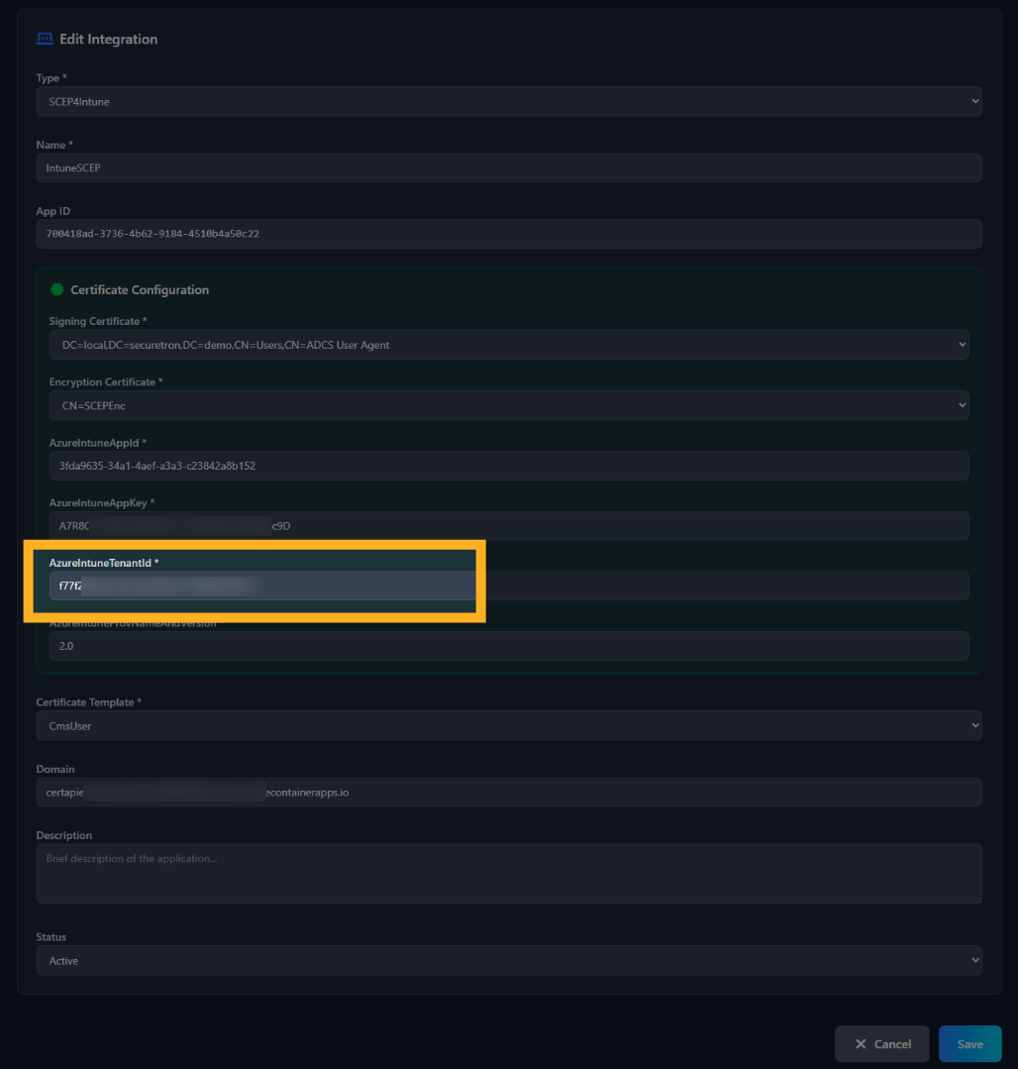The width and height of the screenshot is (1018, 1069).
Task: Click the Name field showing IntuneSCEP
Action: pyautogui.click(x=509, y=167)
